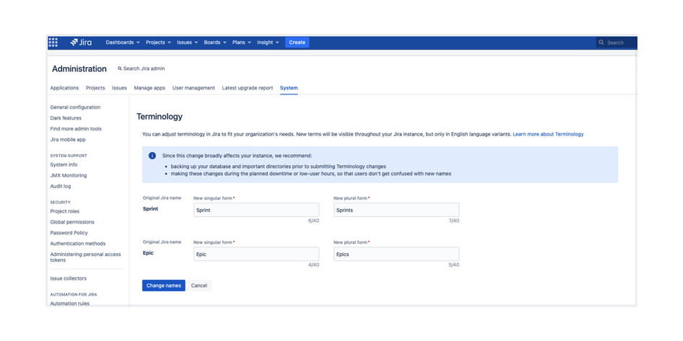Click the Jira logo
The height and width of the screenshot is (341, 683).
(x=81, y=43)
